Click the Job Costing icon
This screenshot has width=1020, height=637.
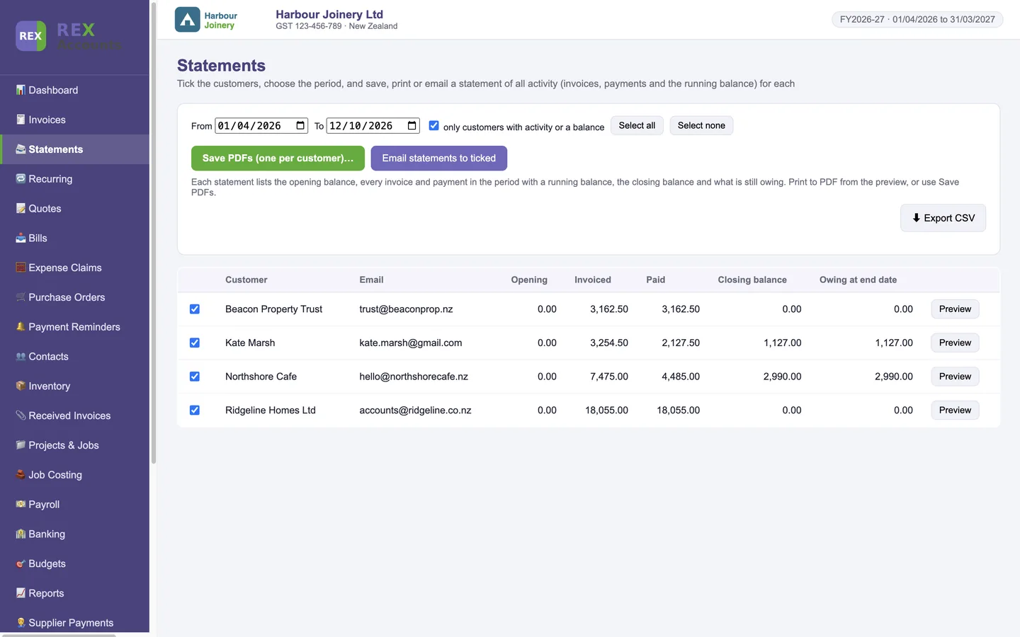(21, 475)
